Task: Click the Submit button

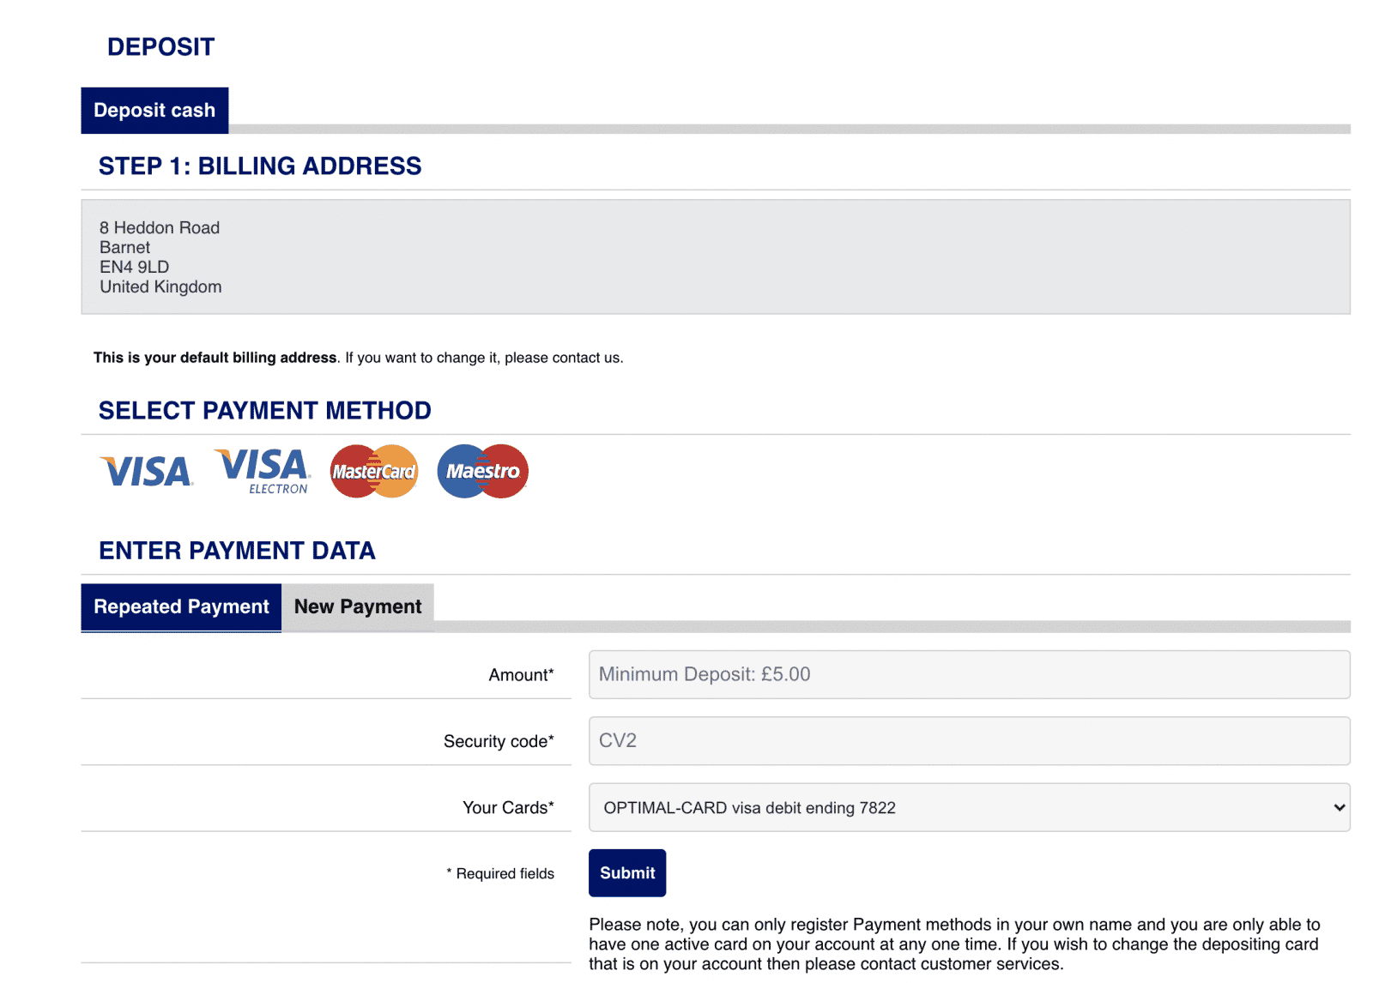Action: click(x=627, y=873)
